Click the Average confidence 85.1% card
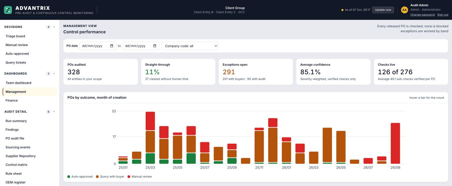Screen dimensions: 452x186 coord(333,72)
